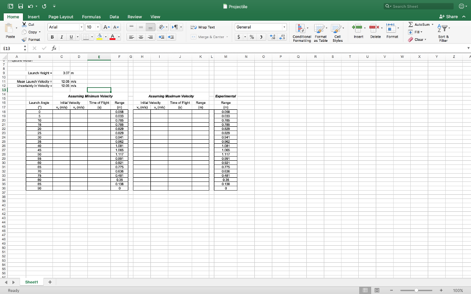Open the Font Color red swatch
Screen dimensions: 471x294
112,36
